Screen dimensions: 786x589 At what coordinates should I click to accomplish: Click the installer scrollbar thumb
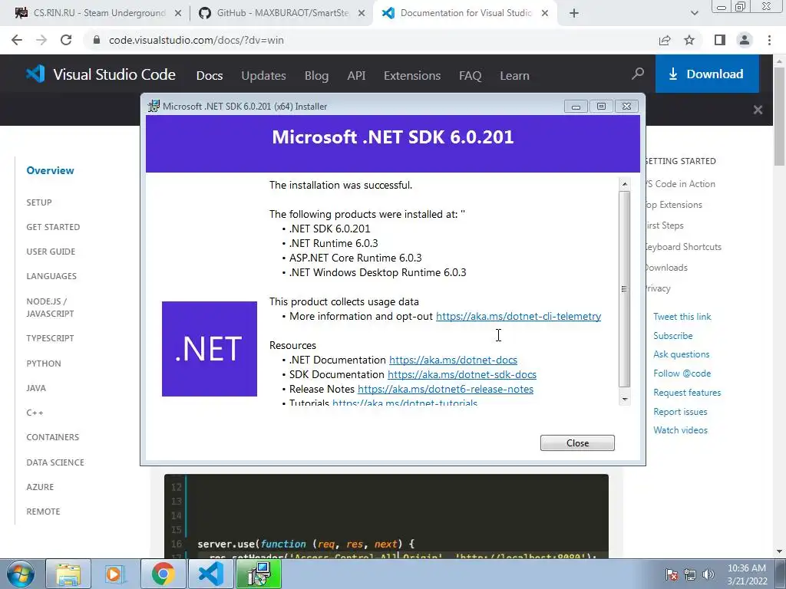[625, 289]
